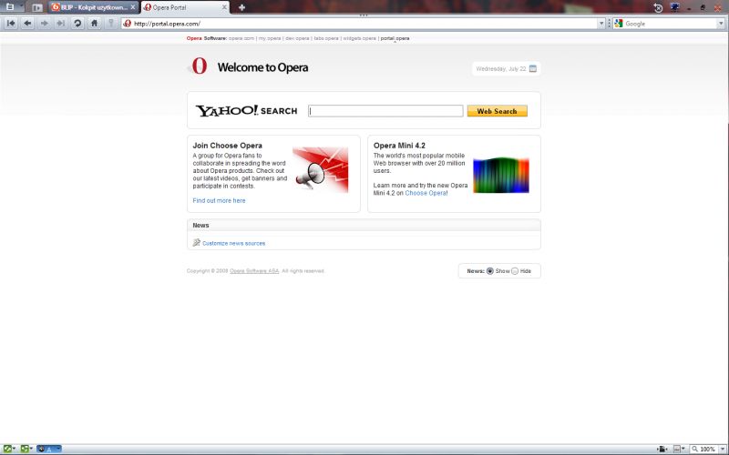Click the 'Wednesday, July 22' date text
This screenshot has height=455, width=729.
500,69
